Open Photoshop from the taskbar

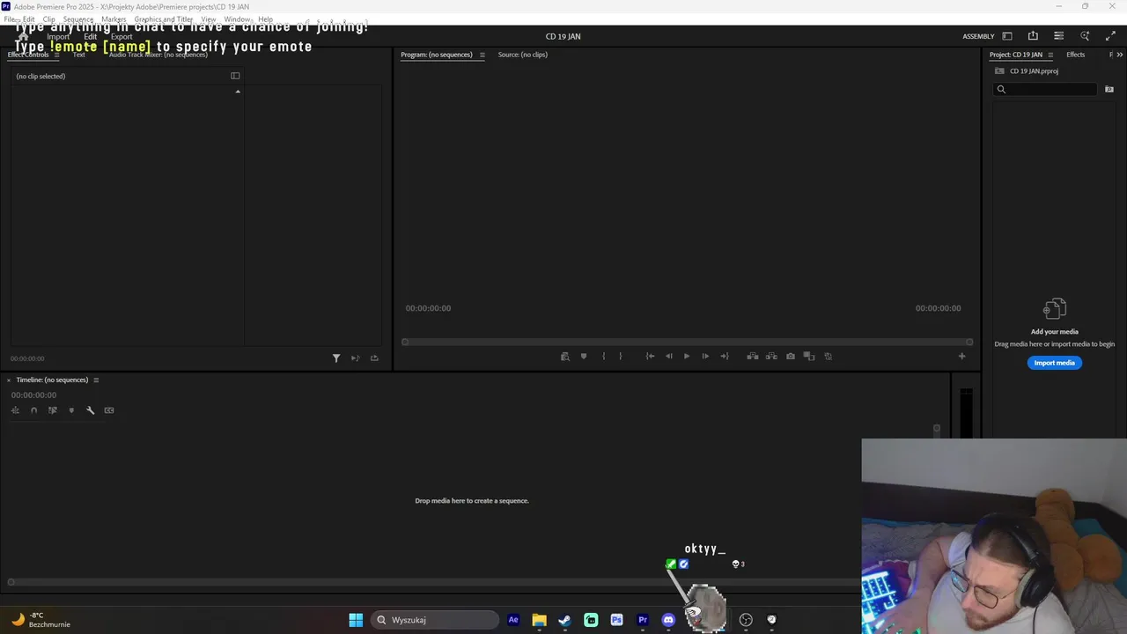pyautogui.click(x=616, y=620)
